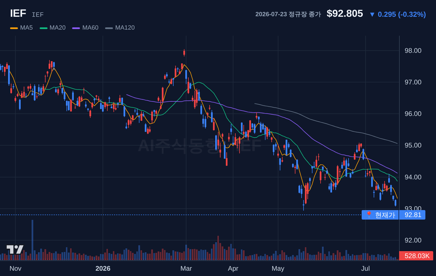
Task: Click the highest candlestick above 98.00
Action: pyautogui.click(x=184, y=53)
